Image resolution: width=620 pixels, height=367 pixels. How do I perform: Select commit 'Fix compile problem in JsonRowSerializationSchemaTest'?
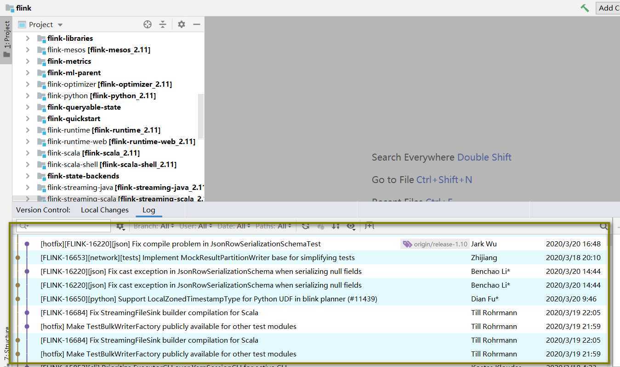tap(181, 244)
